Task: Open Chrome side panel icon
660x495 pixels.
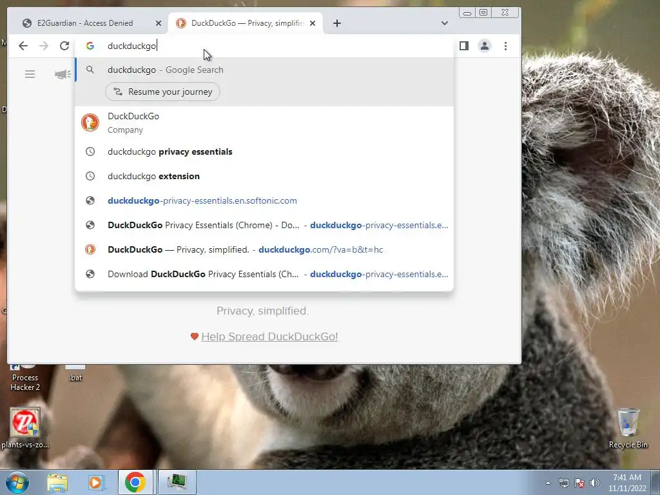Action: tap(464, 46)
